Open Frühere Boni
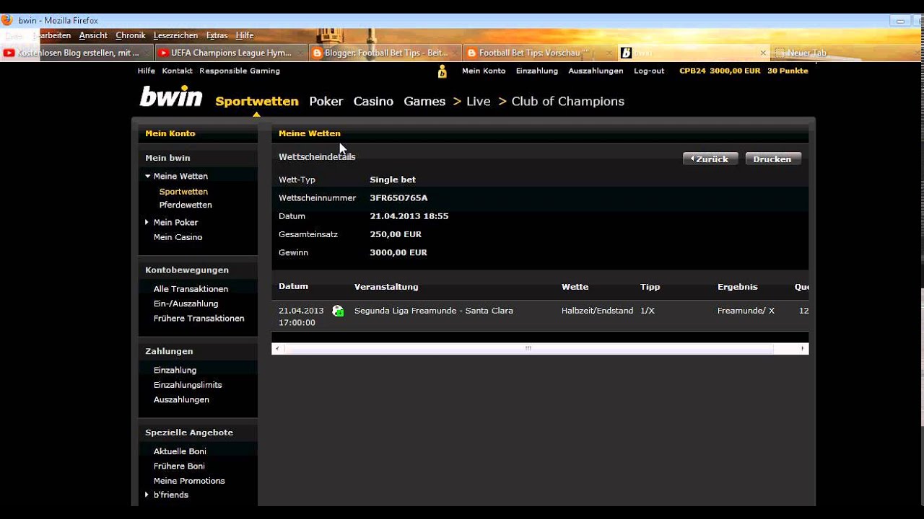This screenshot has width=924, height=519. coord(179,466)
